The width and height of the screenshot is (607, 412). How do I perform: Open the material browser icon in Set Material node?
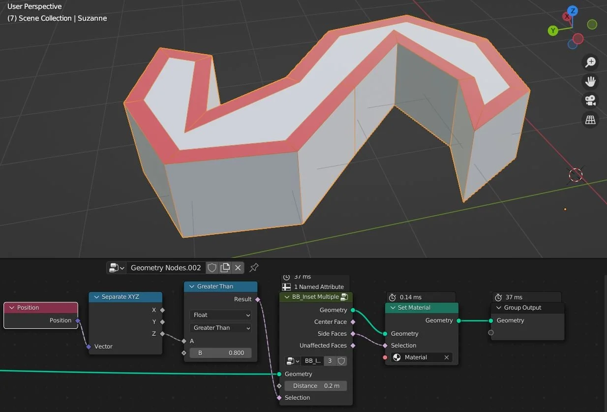(x=396, y=357)
